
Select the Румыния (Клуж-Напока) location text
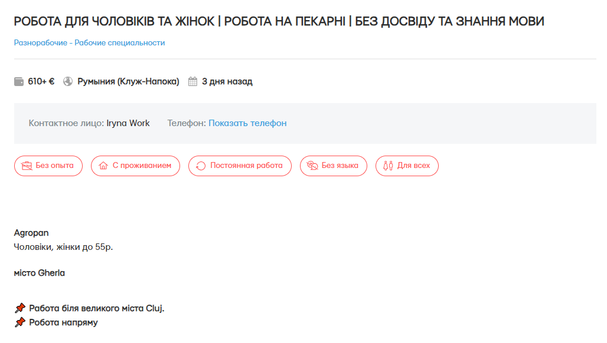coord(128,82)
